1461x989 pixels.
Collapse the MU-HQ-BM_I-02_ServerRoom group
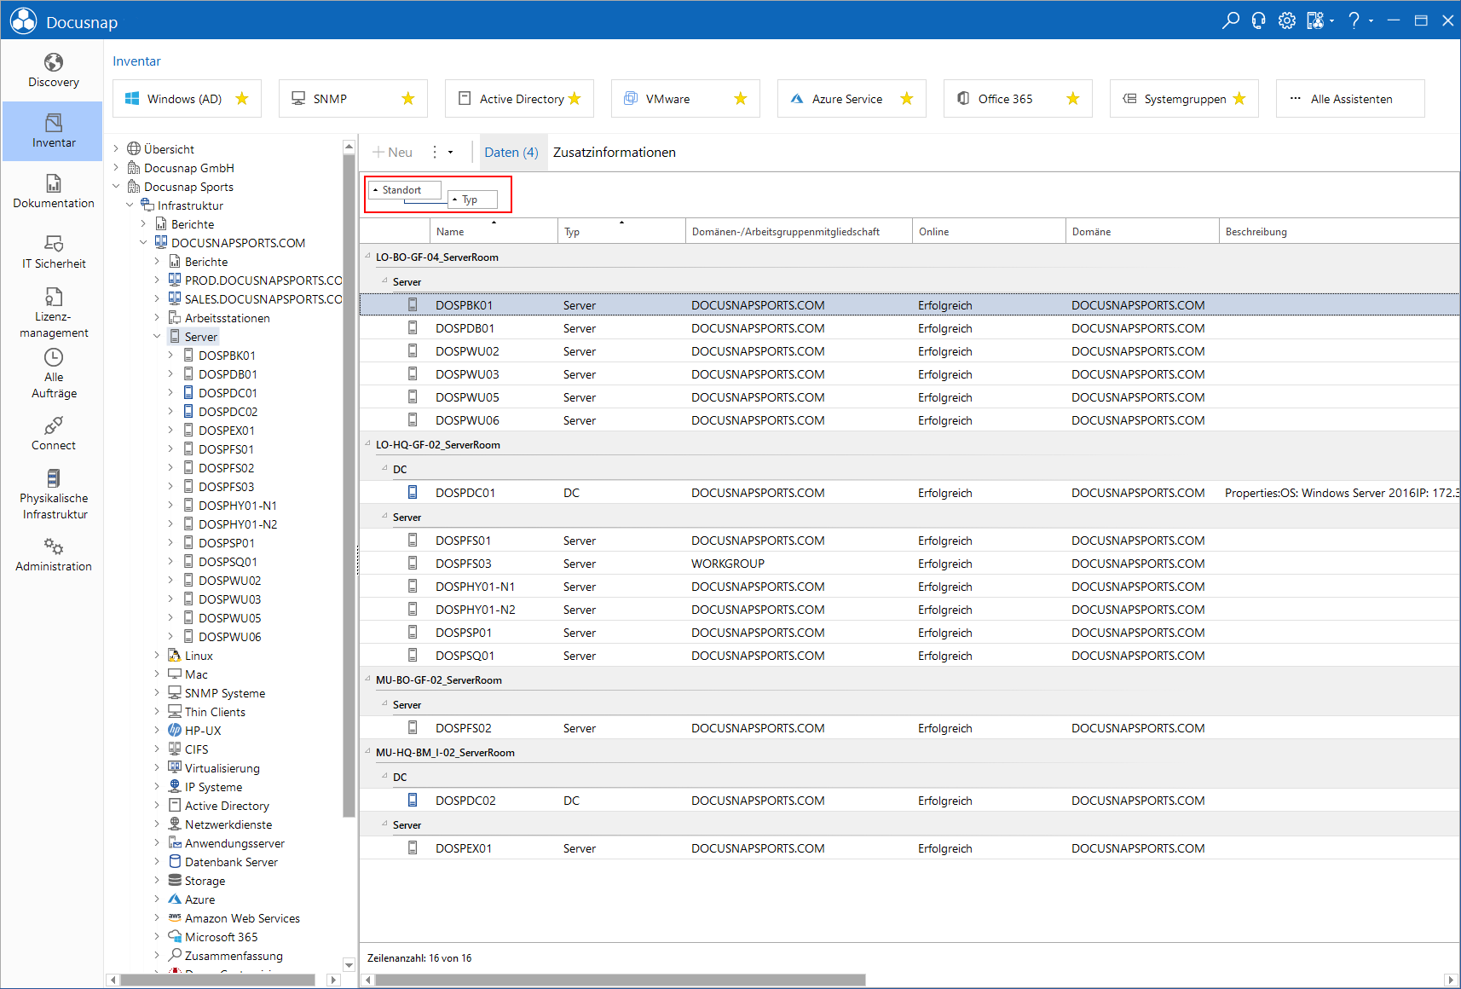coord(368,751)
